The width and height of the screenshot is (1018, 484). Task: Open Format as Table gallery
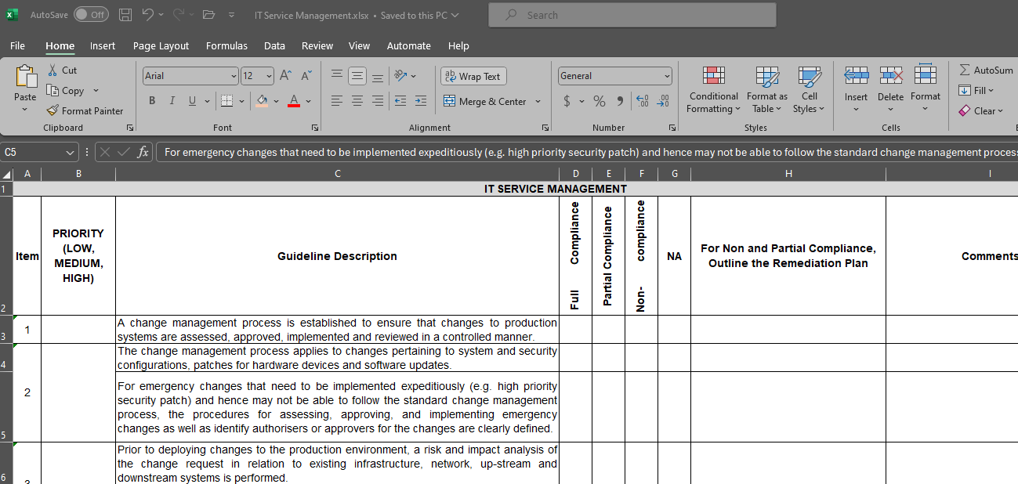(x=767, y=89)
